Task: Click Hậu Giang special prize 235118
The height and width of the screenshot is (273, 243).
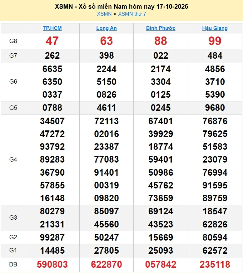Action: [215, 264]
